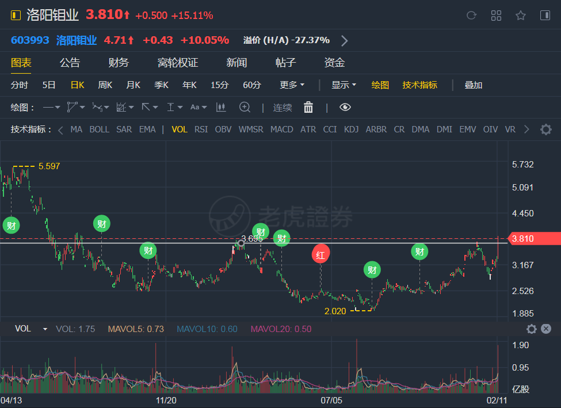The width and height of the screenshot is (561, 408).
Task: Click the 3.695 circle handle on horizontal line
Action: click(x=241, y=243)
